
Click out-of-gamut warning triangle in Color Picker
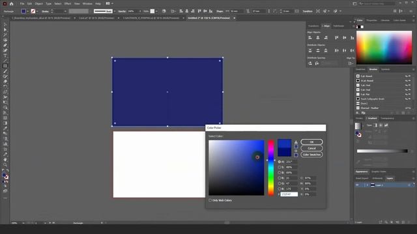tap(296, 142)
